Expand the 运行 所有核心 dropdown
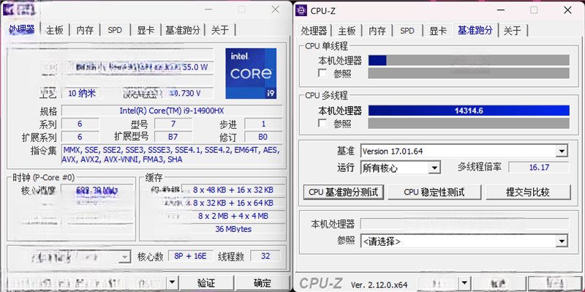Viewport: 585px width, 292px height. click(x=434, y=168)
